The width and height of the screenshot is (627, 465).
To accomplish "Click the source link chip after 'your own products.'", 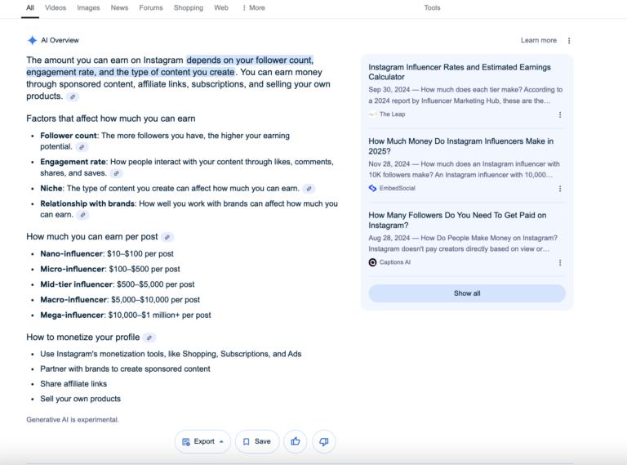I will point(73,96).
